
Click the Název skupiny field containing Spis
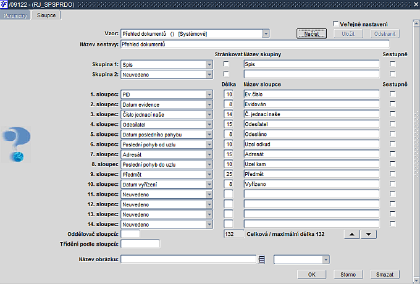[311, 64]
